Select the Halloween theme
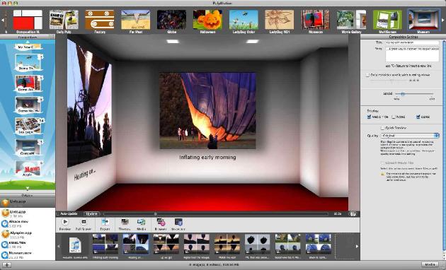The image size is (446, 270). (207, 20)
